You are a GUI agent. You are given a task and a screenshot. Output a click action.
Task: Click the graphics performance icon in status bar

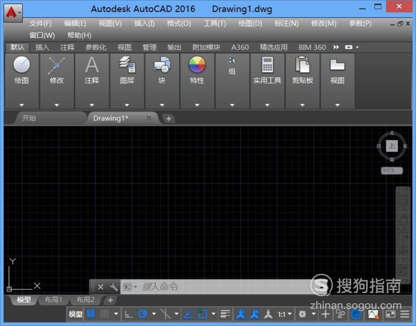[x=373, y=315]
